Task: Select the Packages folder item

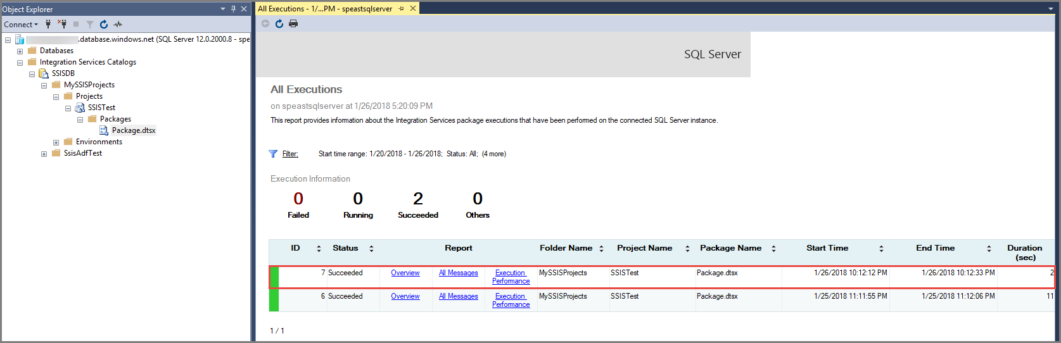Action: 115,119
